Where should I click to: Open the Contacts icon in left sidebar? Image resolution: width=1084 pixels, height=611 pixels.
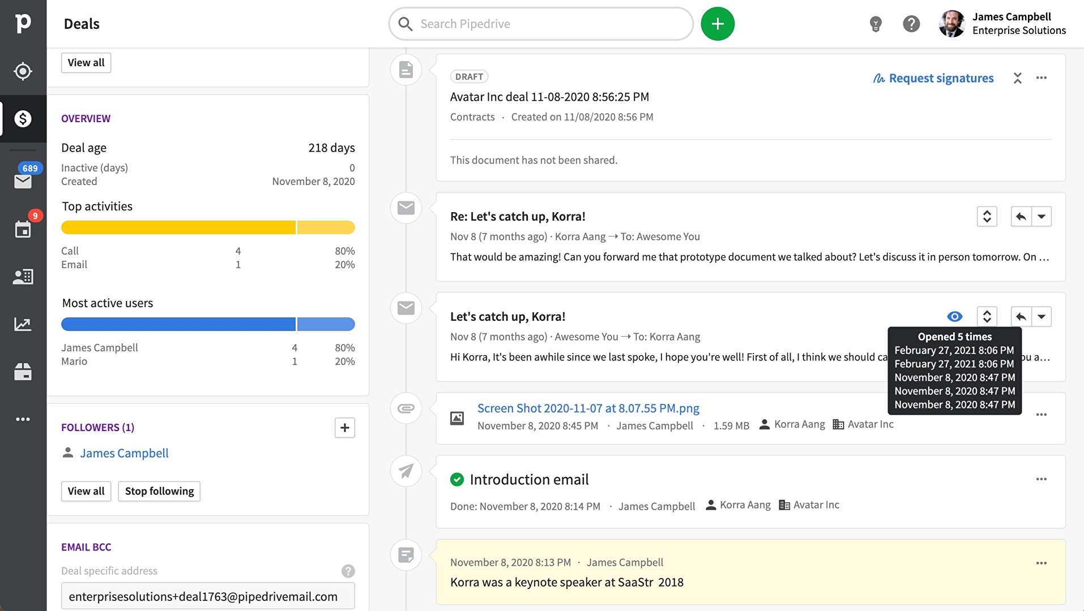23,277
